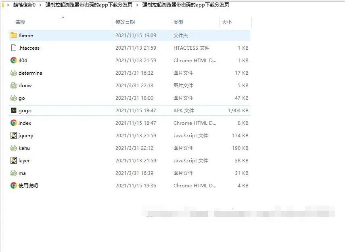Navigate to 蜡笔傻新0 in the address path

click(x=24, y=5)
